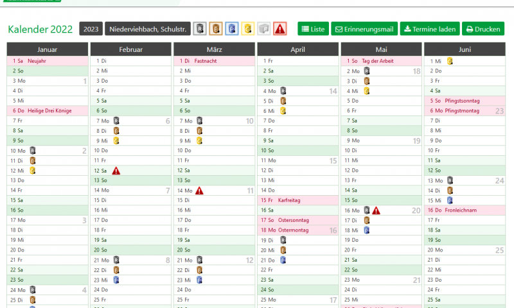Click the red warning triangle filter in toolbar
Image resolution: width=514 pixels, height=308 pixels.
point(280,29)
